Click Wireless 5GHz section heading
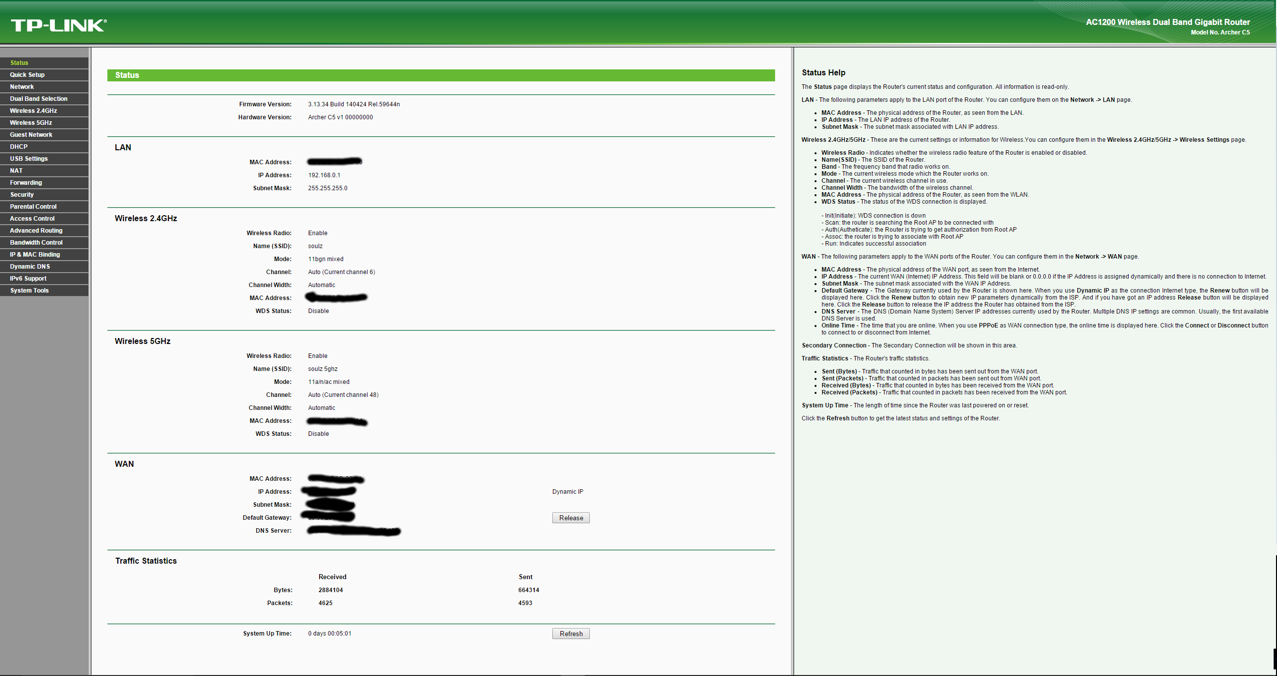The width and height of the screenshot is (1277, 676). pyautogui.click(x=143, y=341)
